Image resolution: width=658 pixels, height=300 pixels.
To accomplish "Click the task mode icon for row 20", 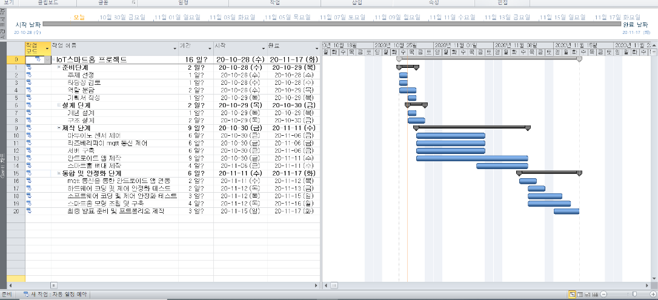I will point(29,211).
